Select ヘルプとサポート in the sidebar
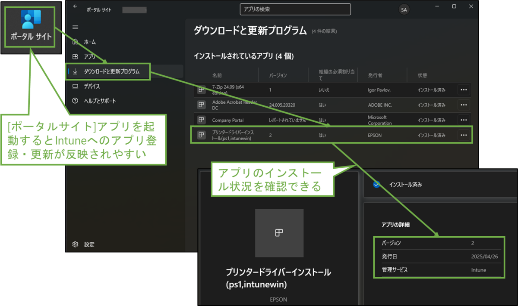The height and width of the screenshot is (306, 518). 100,101
